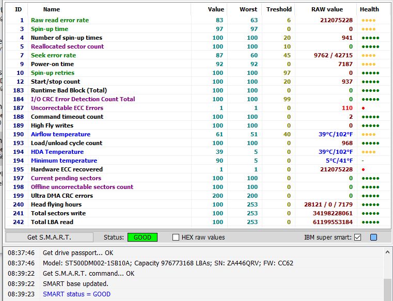This screenshot has height=301, width=393.
Task: Click the 'Get drive passport... OK' log line
Action: [x=78, y=252]
